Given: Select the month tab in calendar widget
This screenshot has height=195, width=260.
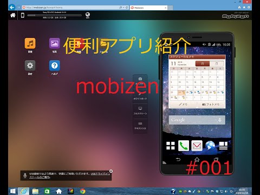Looking at the screenshot, I should pos(203,63).
